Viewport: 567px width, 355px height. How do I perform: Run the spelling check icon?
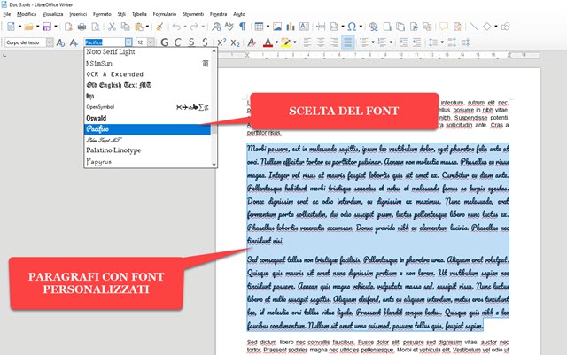point(229,27)
